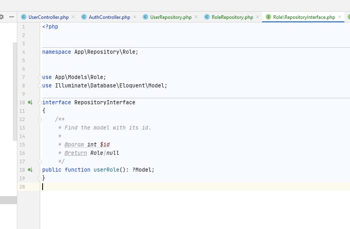Switch to the AuthController.php tab
Image resolution: width=350 pixels, height=229 pixels.
[x=109, y=17]
